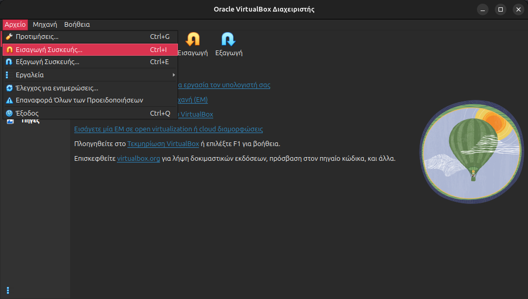Choose Έλεγχος για ενημερώσεις... entry
The image size is (528, 299).
pyautogui.click(x=90, y=88)
